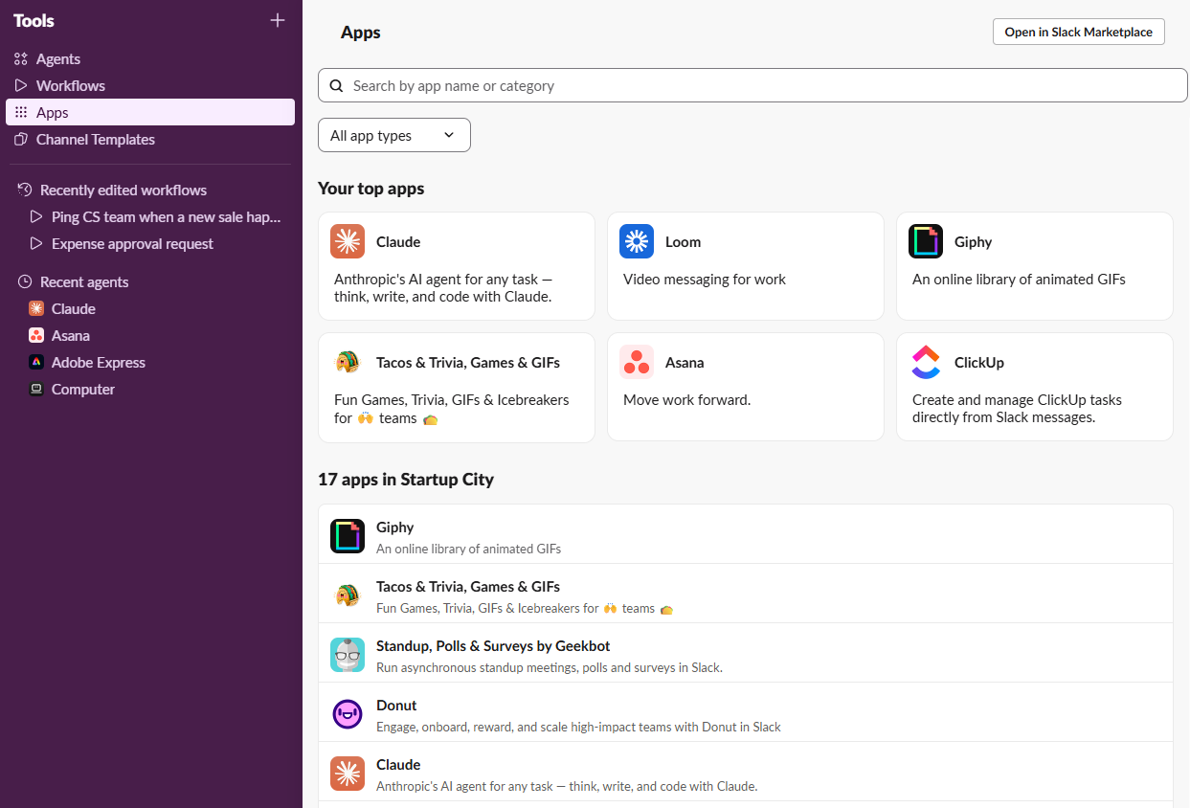The width and height of the screenshot is (1190, 808).
Task: Click the Recent agents clock icon
Action: click(25, 282)
